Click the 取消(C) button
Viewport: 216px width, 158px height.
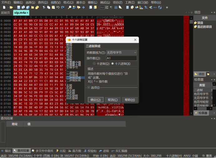[x=113, y=100]
